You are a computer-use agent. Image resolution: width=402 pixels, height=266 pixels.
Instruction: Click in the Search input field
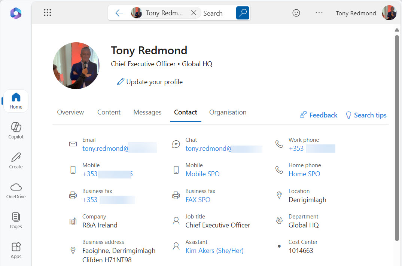[217, 13]
